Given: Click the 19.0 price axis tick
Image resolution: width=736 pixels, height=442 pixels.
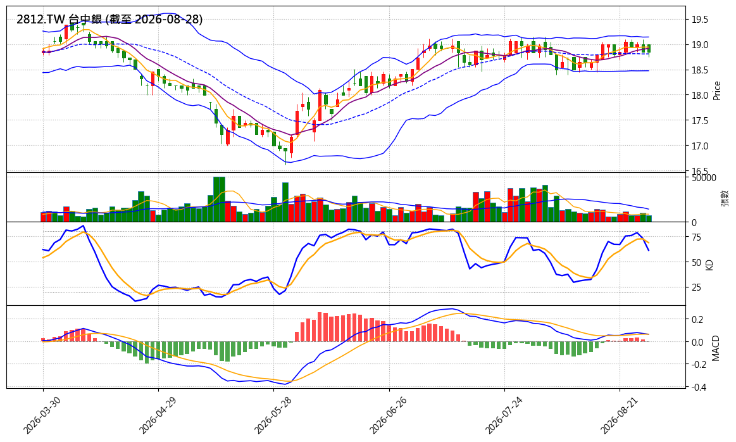Looking at the screenshot, I should click(699, 45).
